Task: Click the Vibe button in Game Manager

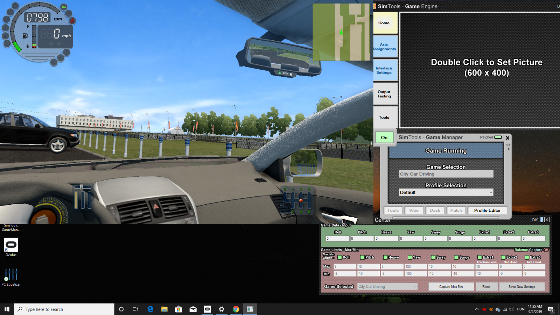Action: coord(414,210)
